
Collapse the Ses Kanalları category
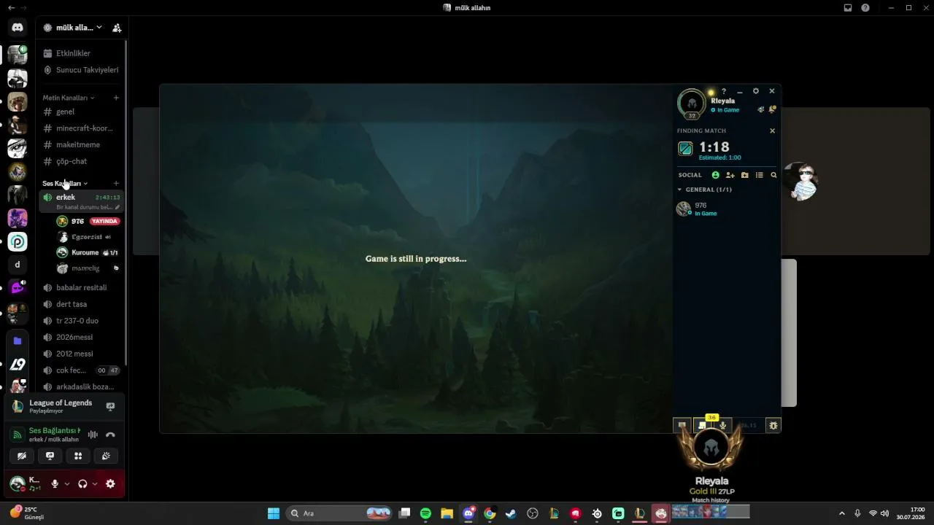pyautogui.click(x=64, y=183)
